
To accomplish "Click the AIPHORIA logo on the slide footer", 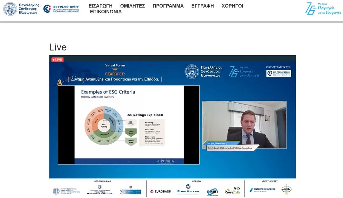I will coord(165,161).
